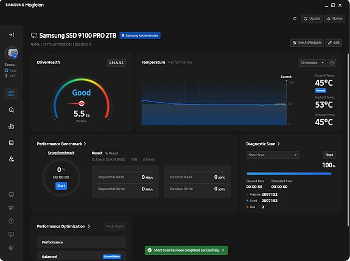Expand Performance Benchmark section via chevron
Screen dimensions: 350x261
point(85,144)
